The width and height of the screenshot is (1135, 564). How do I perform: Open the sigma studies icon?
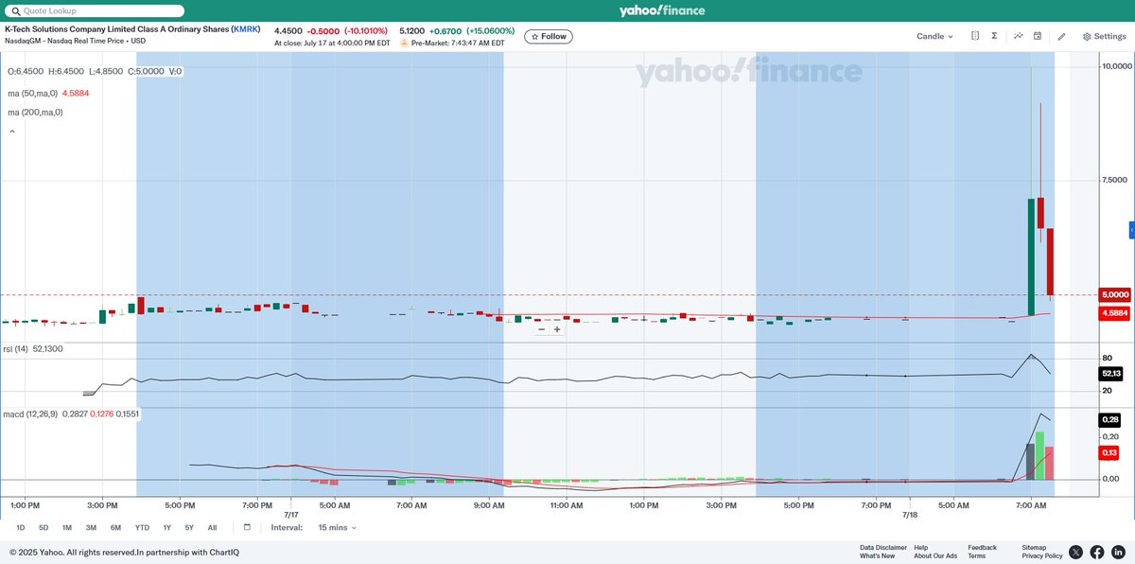pyautogui.click(x=994, y=36)
